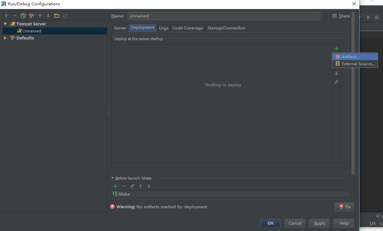The width and height of the screenshot is (383, 231).
Task: Click the panel splitter handle
Action: tap(108, 112)
